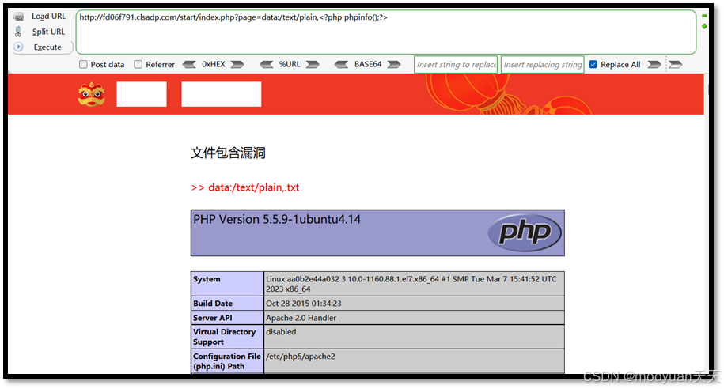Screen dimensions: 724x389
Task: Click the left arrow before 0xHEX
Action: [189, 64]
